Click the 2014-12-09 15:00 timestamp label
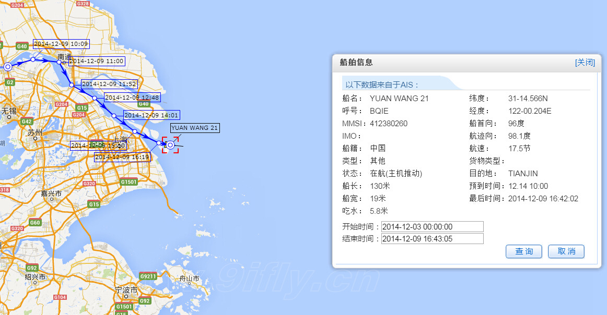This screenshot has height=315, width=607. click(98, 146)
